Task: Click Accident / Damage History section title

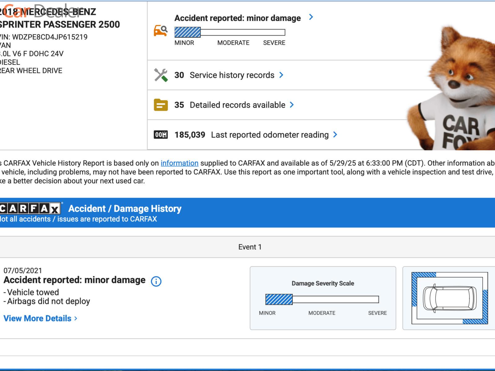Action: [125, 209]
